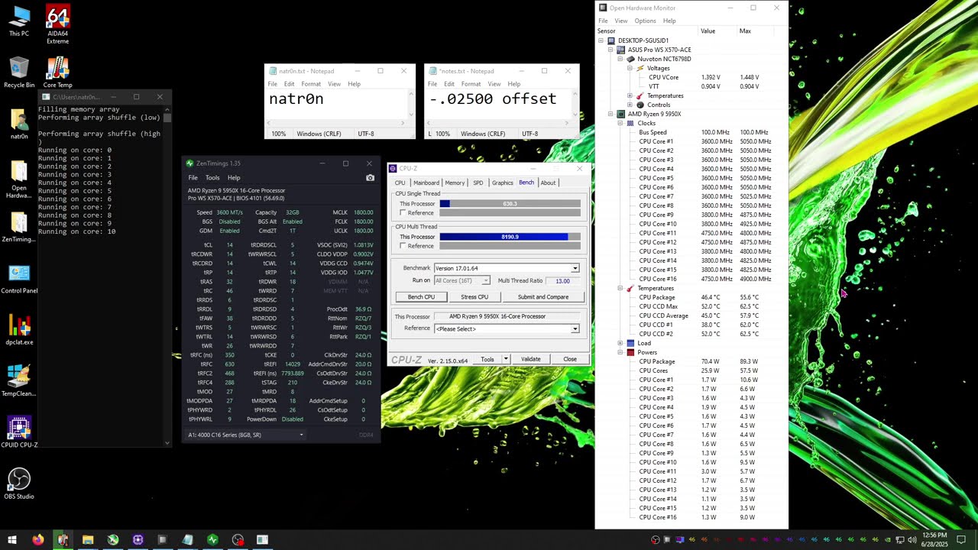
Task: Click the ZenTimings camera screenshot icon
Action: [370, 178]
